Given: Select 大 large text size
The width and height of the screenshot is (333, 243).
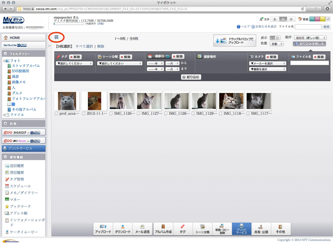Looking at the screenshot, I should click(x=275, y=19).
